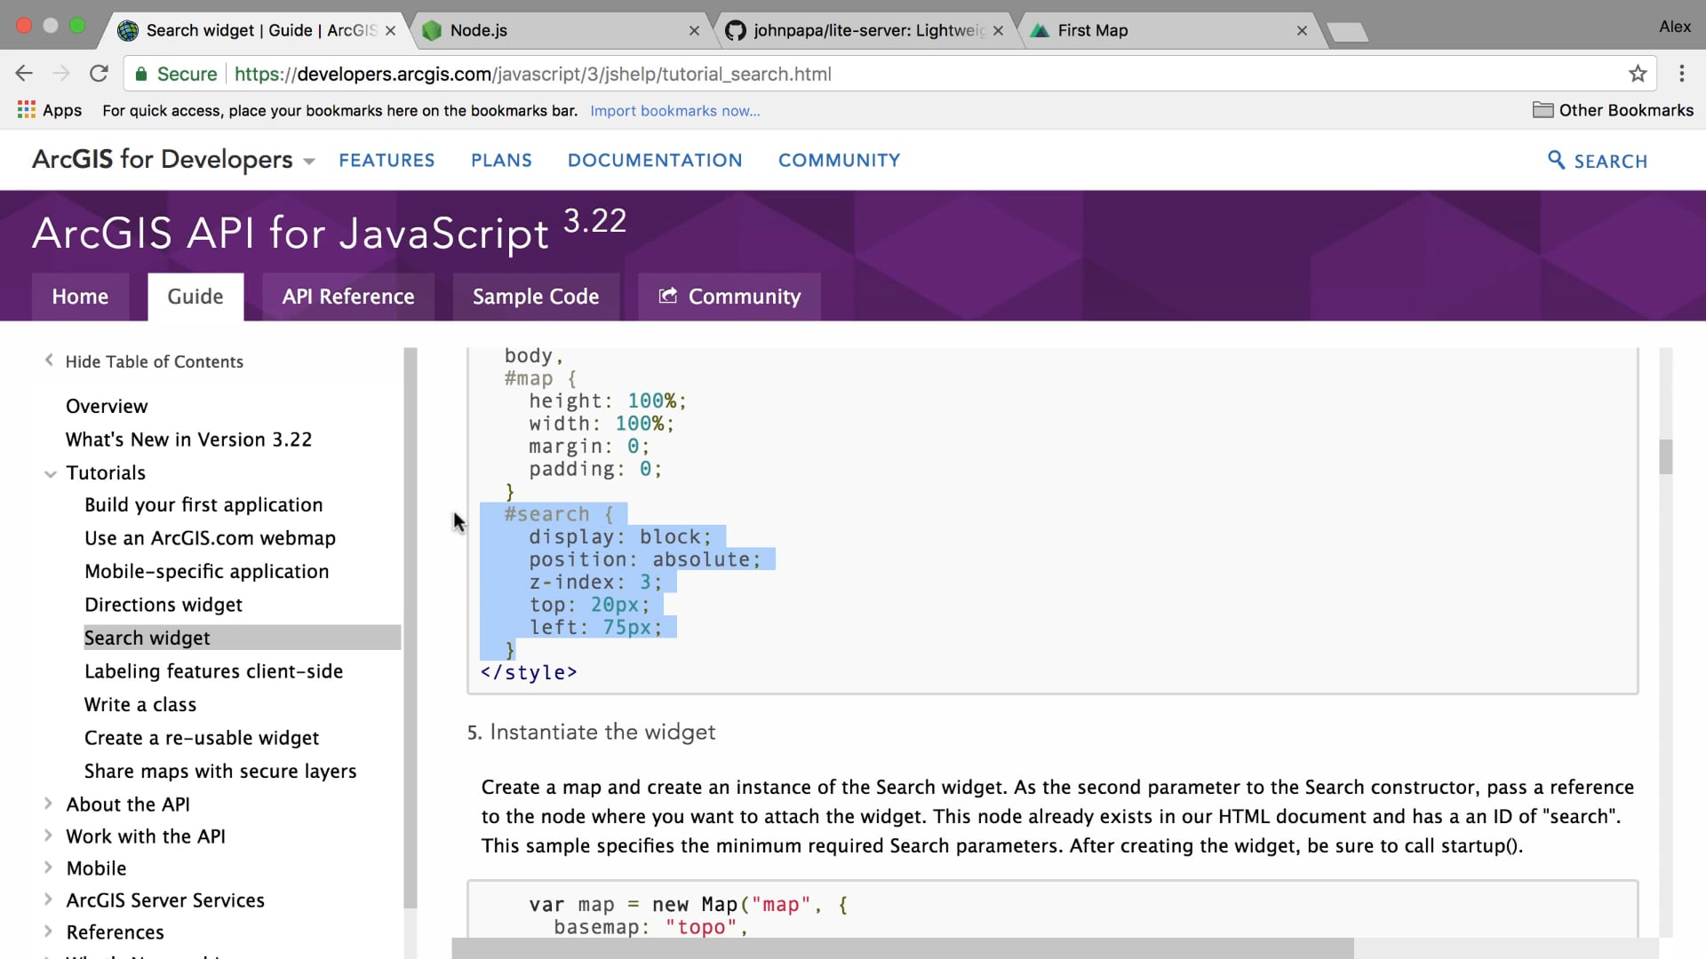Expand the About the API section
1706x959 pixels.
click(49, 804)
